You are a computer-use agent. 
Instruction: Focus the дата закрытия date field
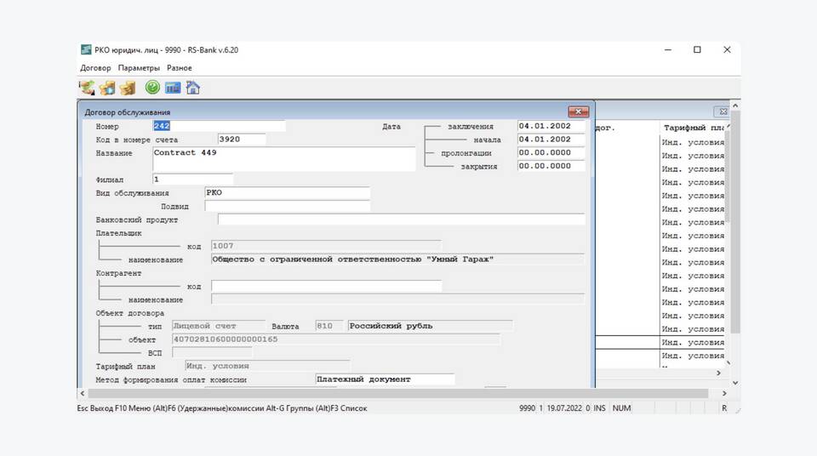click(551, 167)
